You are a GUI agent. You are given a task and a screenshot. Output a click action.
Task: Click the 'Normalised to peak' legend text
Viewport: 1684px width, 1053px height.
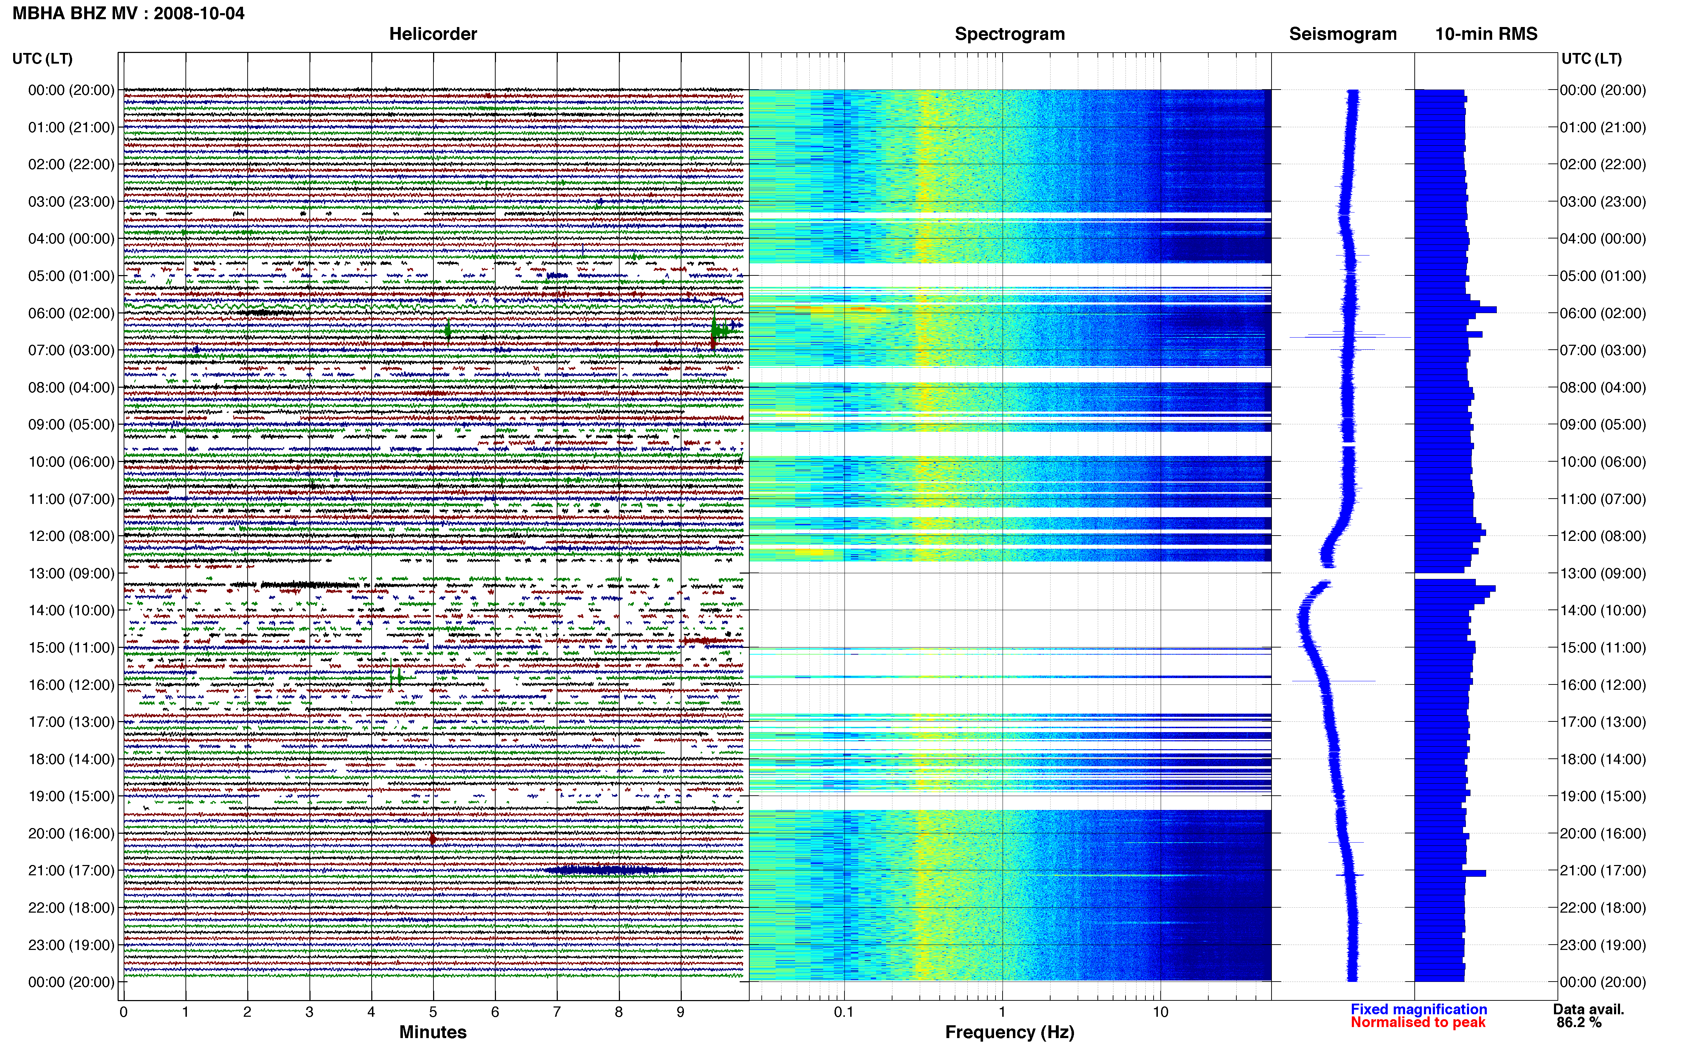pyautogui.click(x=1418, y=1022)
